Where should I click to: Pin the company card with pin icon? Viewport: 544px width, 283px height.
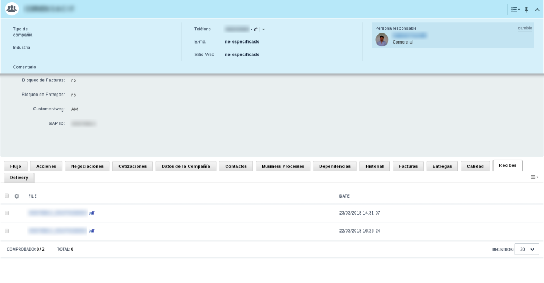[526, 10]
